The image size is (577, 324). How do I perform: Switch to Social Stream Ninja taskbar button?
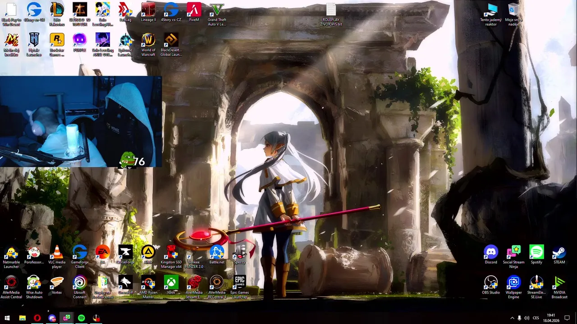click(67, 318)
